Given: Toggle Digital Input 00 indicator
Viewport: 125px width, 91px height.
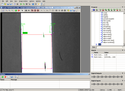Looking at the screenshot, I should 94,84.
